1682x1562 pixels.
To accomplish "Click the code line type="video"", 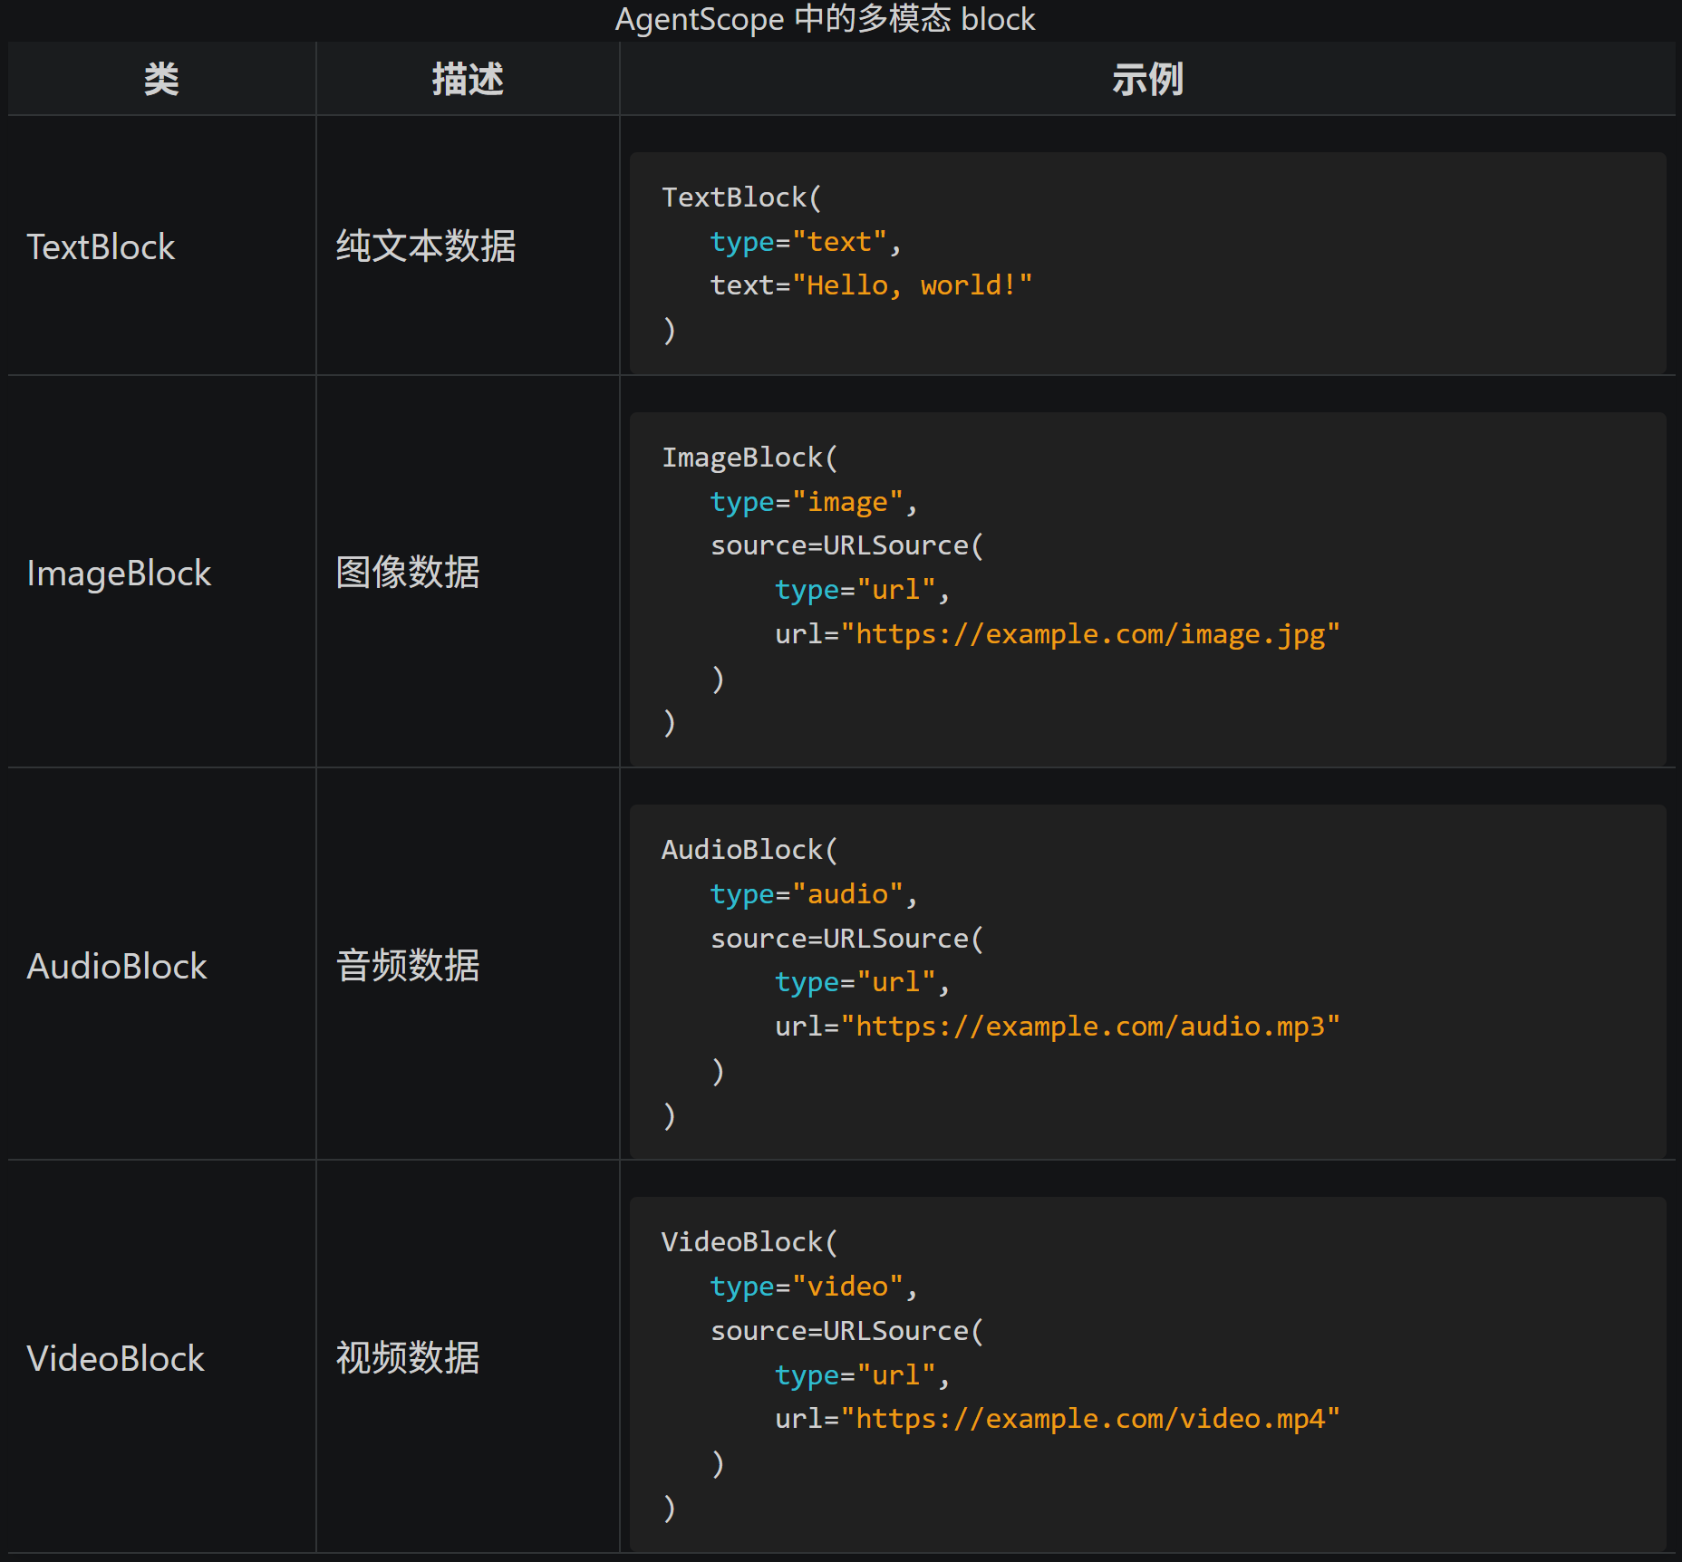I will (x=814, y=1287).
